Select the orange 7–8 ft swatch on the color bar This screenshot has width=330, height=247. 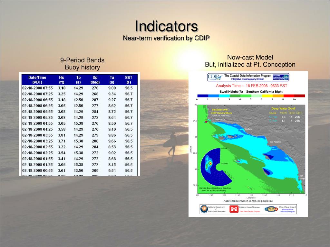[278, 96]
